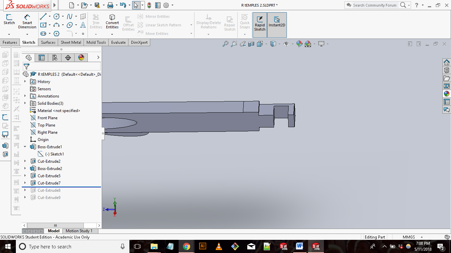The height and width of the screenshot is (253, 451).
Task: Toggle the Select cursor tool
Action: click(136, 5)
